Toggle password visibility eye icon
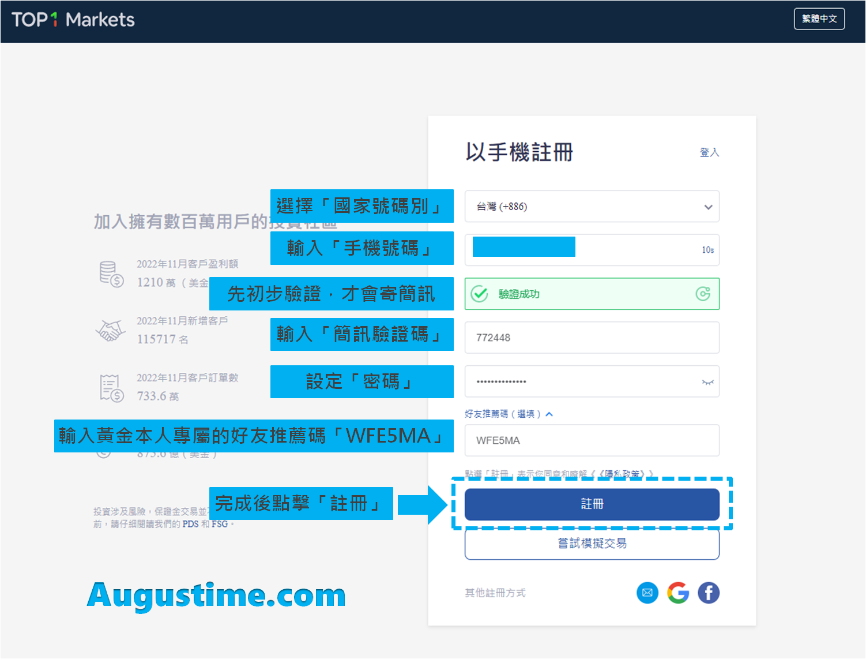Screen dimensions: 866x659 pyautogui.click(x=707, y=382)
